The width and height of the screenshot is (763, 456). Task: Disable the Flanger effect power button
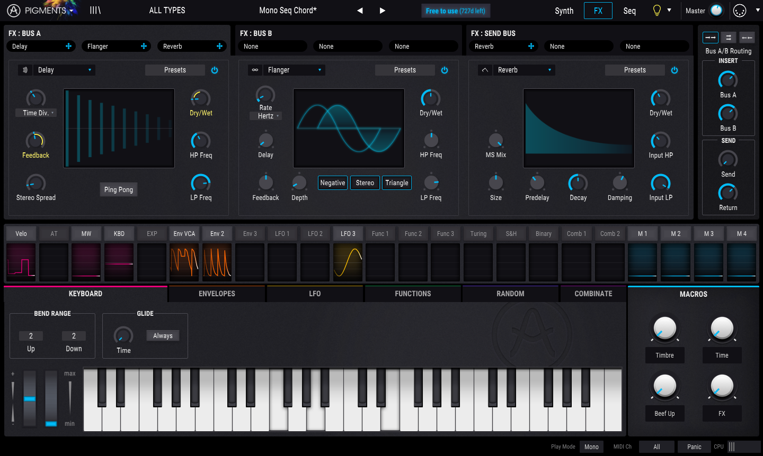[x=445, y=70]
